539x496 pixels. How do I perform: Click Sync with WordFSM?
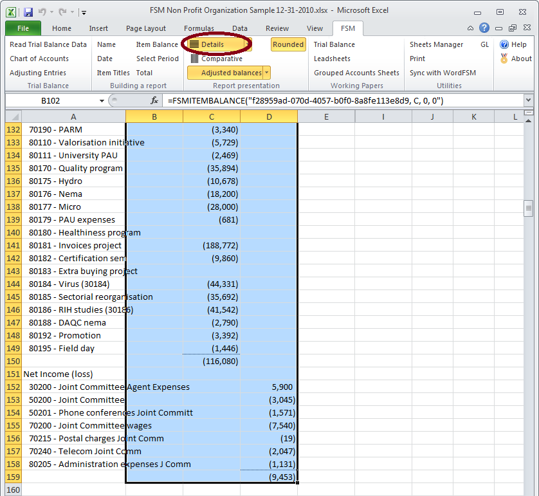[443, 73]
